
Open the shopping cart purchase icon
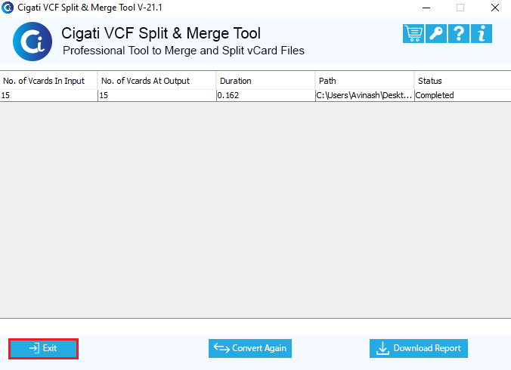413,33
